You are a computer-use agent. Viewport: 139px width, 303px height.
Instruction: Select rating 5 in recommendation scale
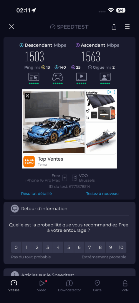69,247
